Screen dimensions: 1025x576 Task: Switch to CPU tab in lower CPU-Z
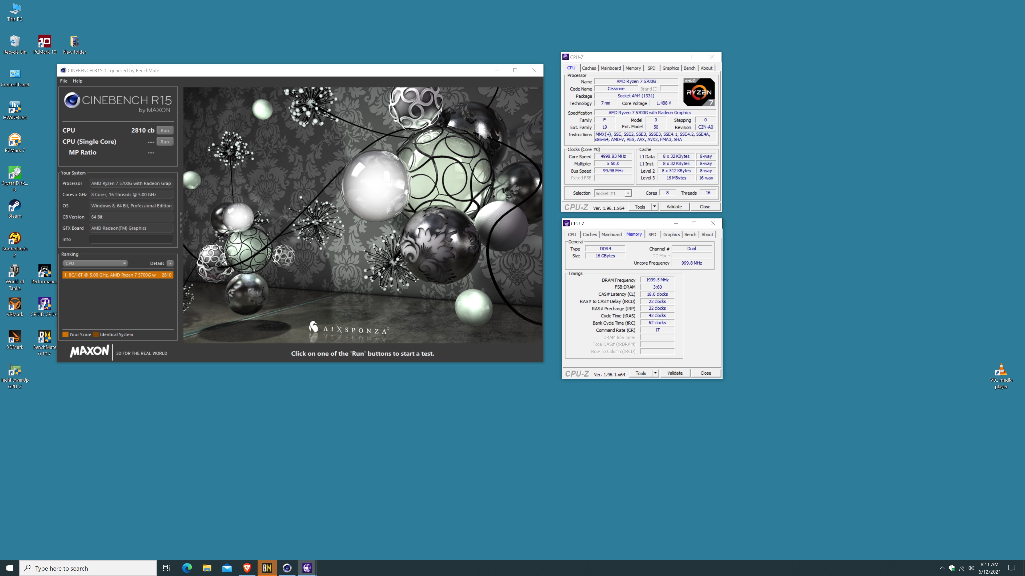pyautogui.click(x=572, y=235)
